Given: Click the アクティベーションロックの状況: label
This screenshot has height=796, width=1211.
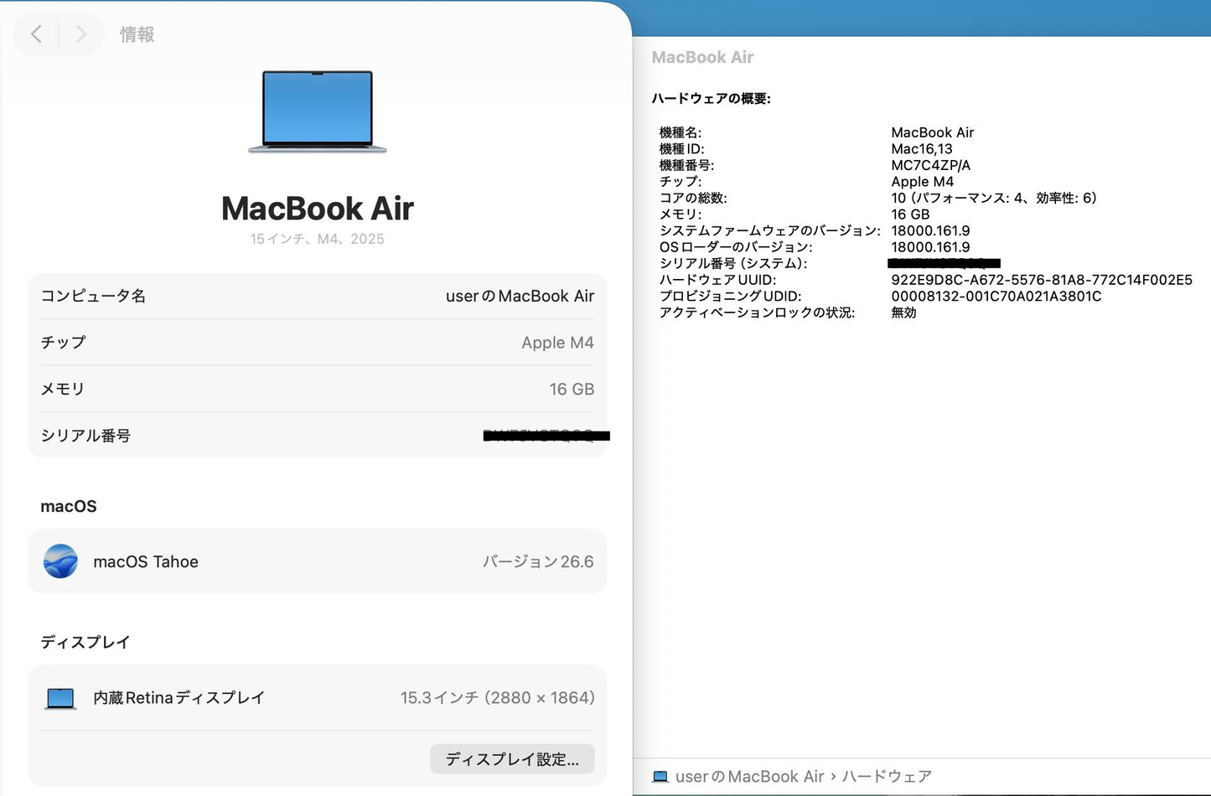Looking at the screenshot, I should pos(758,313).
